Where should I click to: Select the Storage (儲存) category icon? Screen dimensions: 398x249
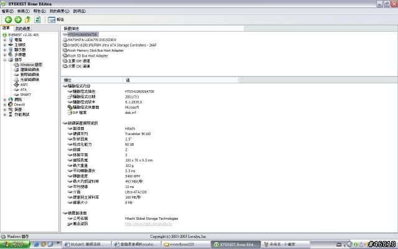point(11,60)
